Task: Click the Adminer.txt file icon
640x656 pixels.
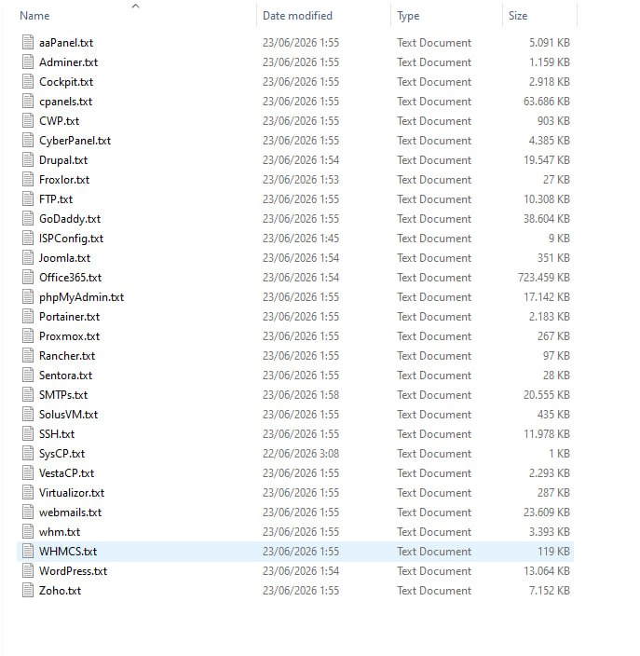Action: [28, 61]
